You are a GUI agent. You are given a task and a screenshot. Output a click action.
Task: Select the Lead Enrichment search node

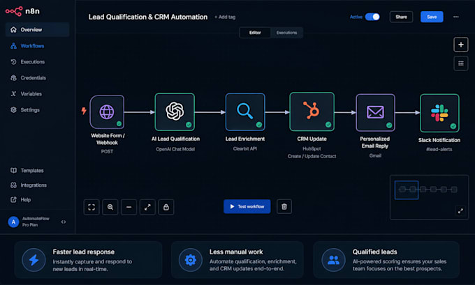[245, 111]
